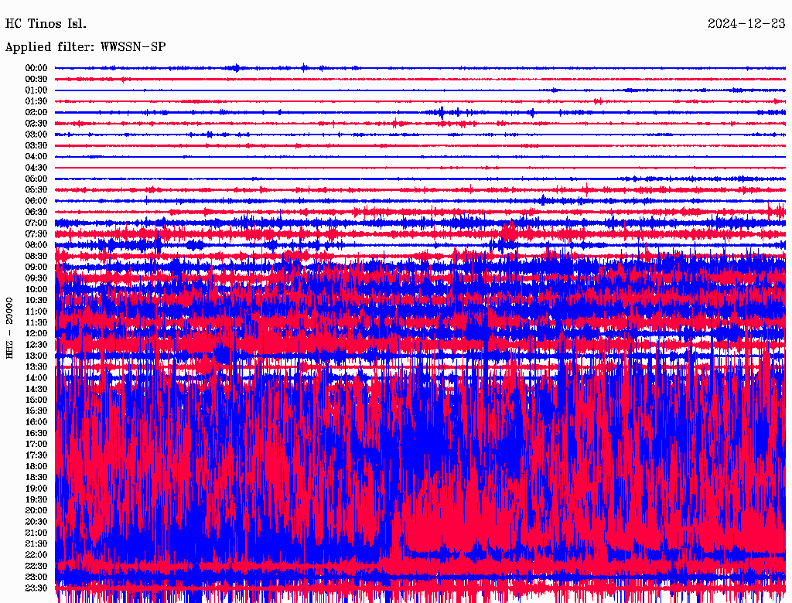Click the station title "HC Tinos Isl."
This screenshot has width=792, height=603.
click(x=46, y=24)
